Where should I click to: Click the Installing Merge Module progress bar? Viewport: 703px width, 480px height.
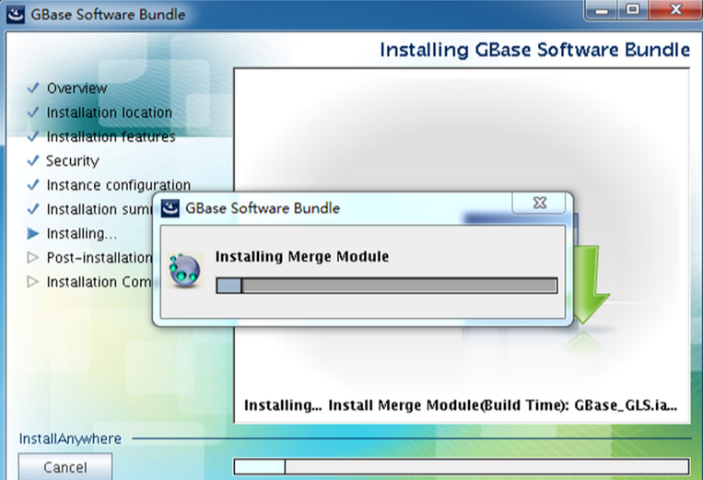point(387,286)
